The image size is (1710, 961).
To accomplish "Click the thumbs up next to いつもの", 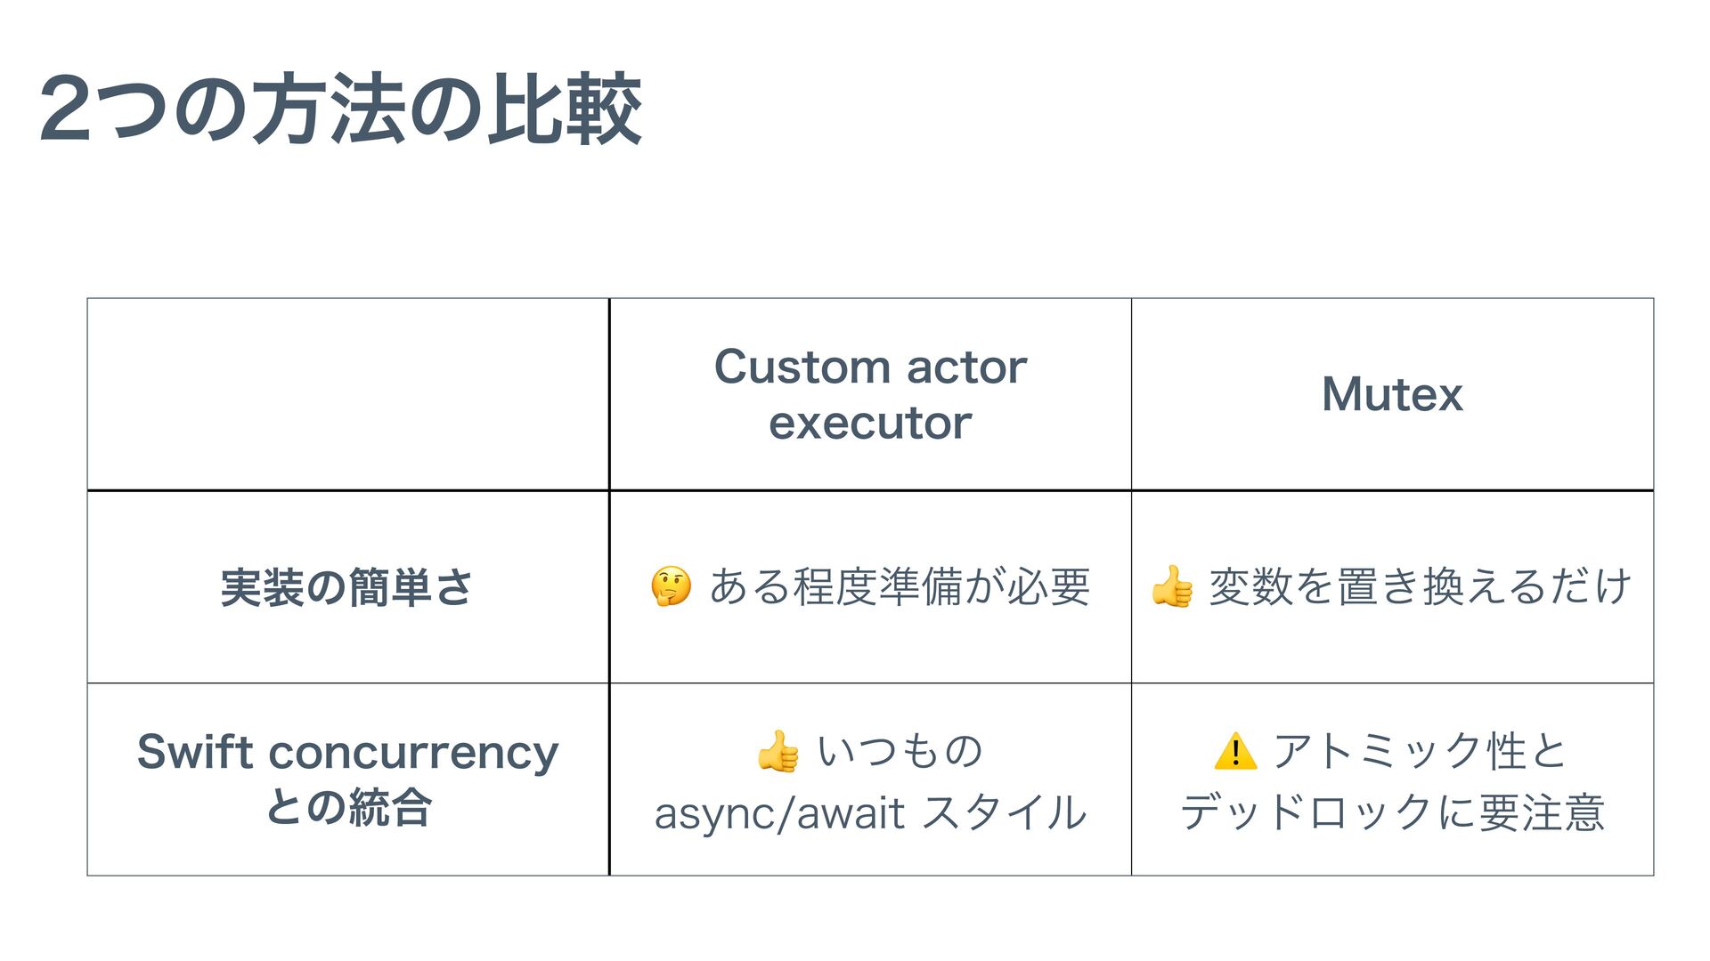I will point(778,751).
